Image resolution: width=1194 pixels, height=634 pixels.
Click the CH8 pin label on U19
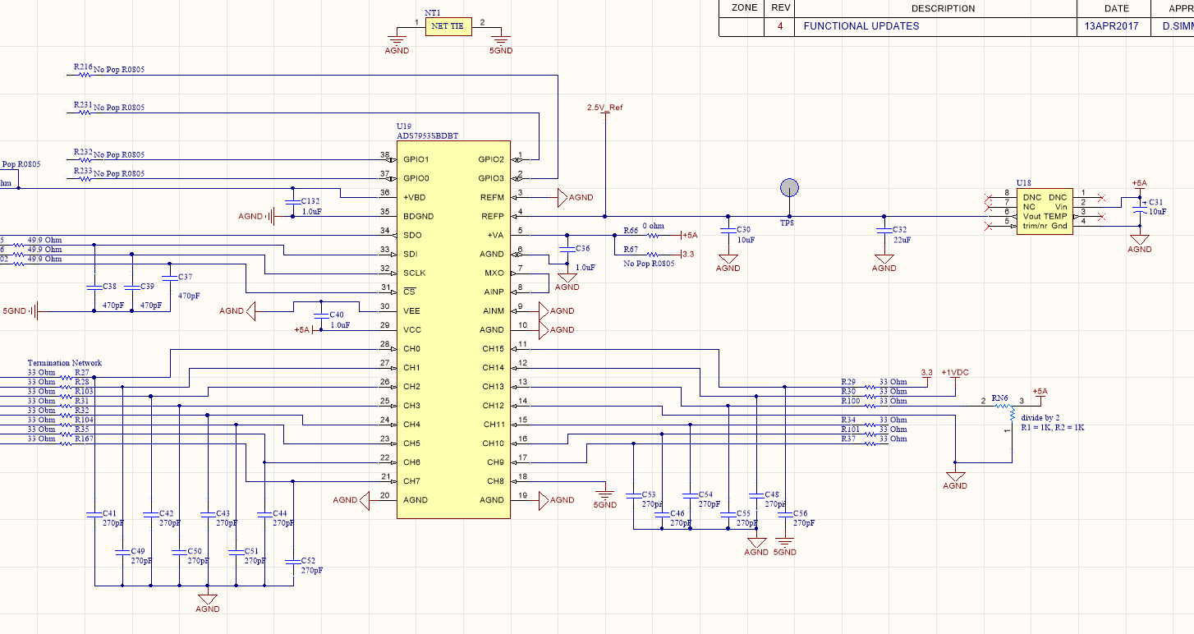coord(495,481)
